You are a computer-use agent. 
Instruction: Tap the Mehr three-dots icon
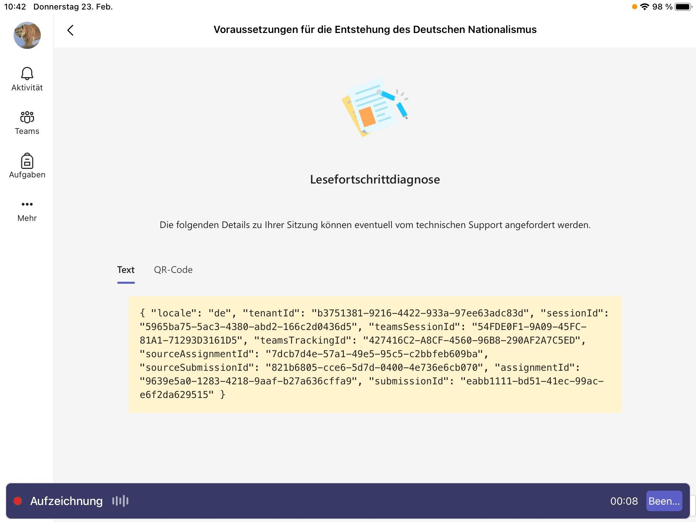tap(27, 204)
